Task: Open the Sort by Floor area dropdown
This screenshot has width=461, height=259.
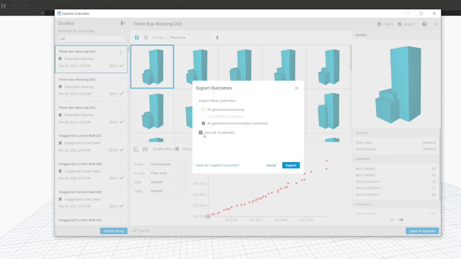Action: [189, 37]
